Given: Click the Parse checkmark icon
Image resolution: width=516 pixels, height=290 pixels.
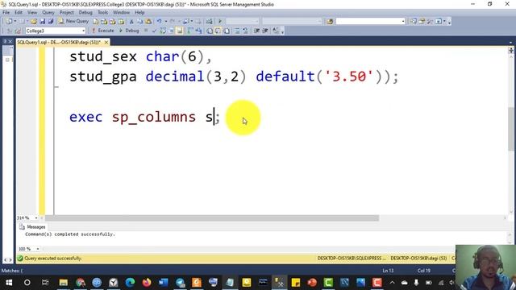Looking at the screenshot, I should [x=154, y=31].
